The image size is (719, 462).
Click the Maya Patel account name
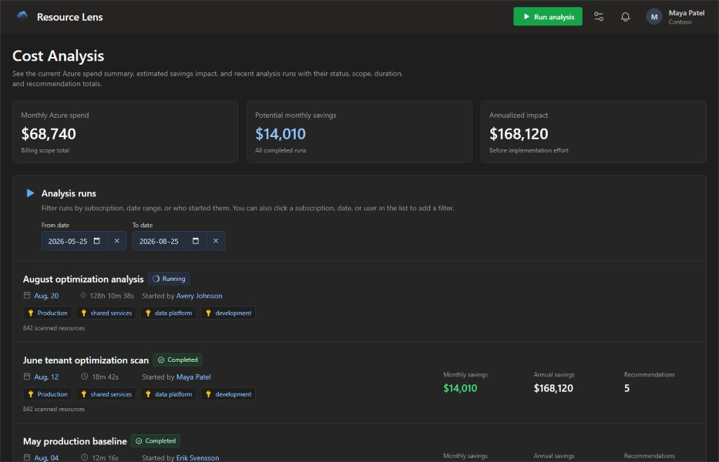(686, 13)
